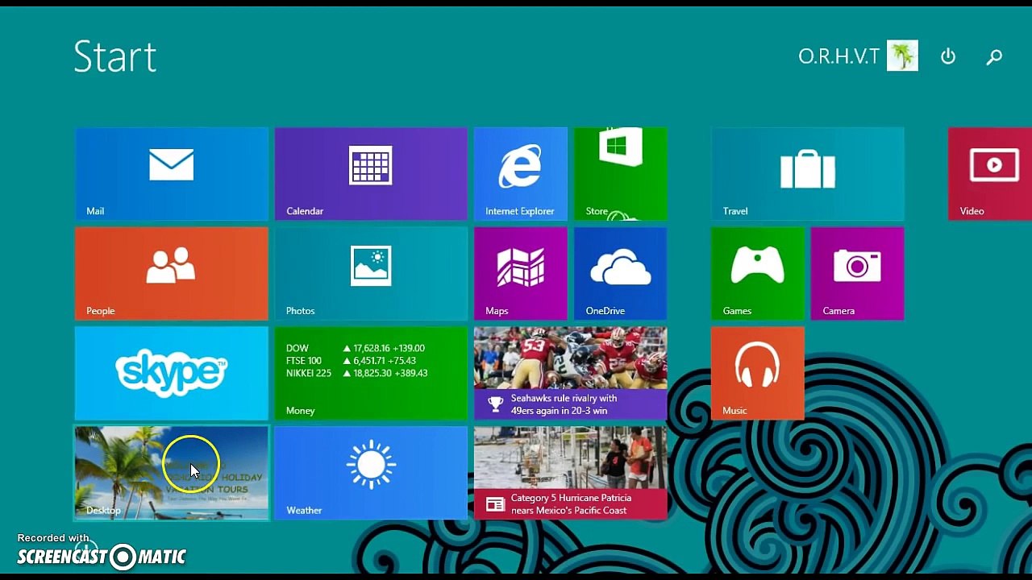The image size is (1032, 580).
Task: Click the power options button
Action: (948, 56)
